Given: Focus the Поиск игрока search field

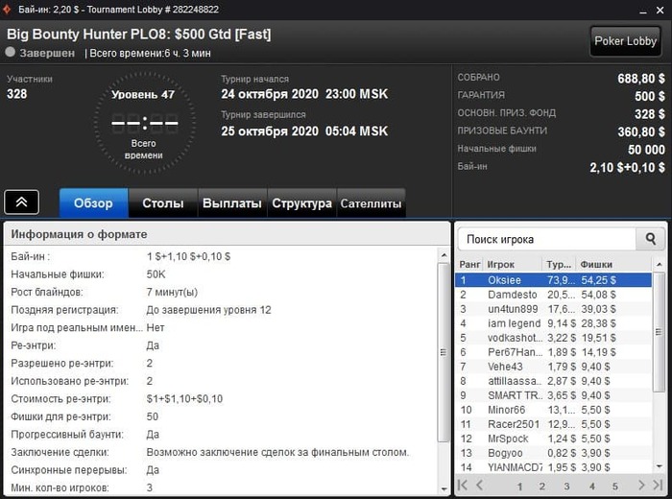Looking at the screenshot, I should [x=547, y=239].
